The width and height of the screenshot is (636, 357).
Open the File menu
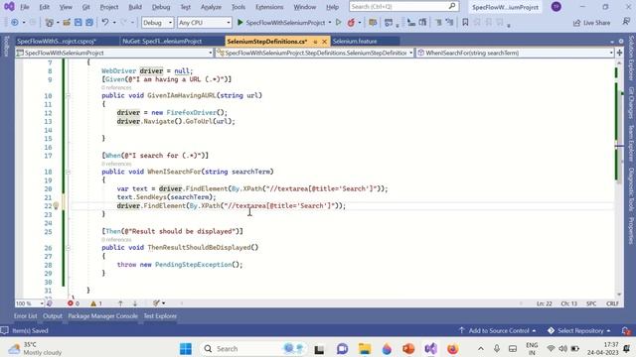pos(24,7)
